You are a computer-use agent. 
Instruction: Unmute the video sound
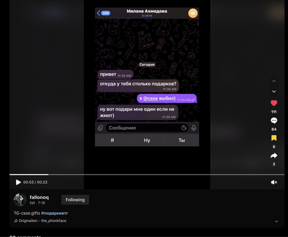point(274,182)
